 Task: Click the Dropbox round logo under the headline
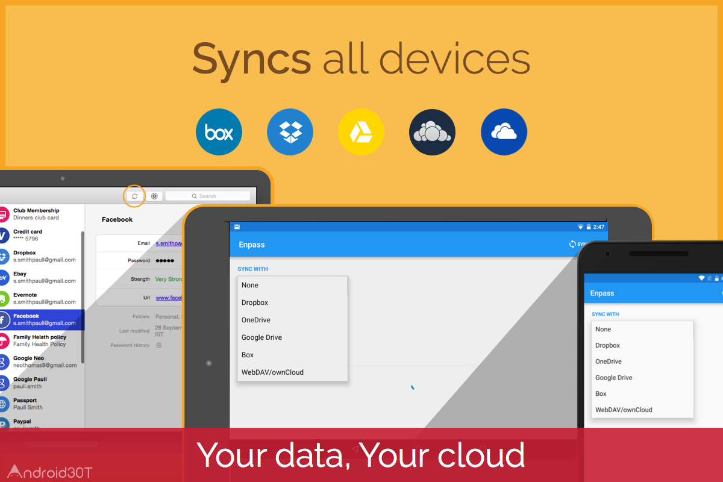point(290,133)
